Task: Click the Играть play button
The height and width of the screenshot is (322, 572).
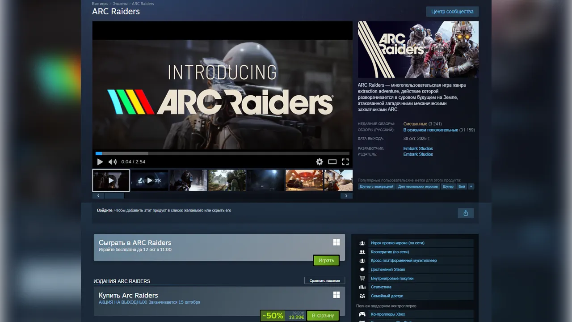Action: point(326,260)
